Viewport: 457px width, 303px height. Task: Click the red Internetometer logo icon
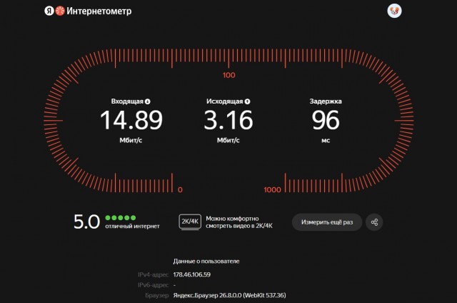click(60, 11)
